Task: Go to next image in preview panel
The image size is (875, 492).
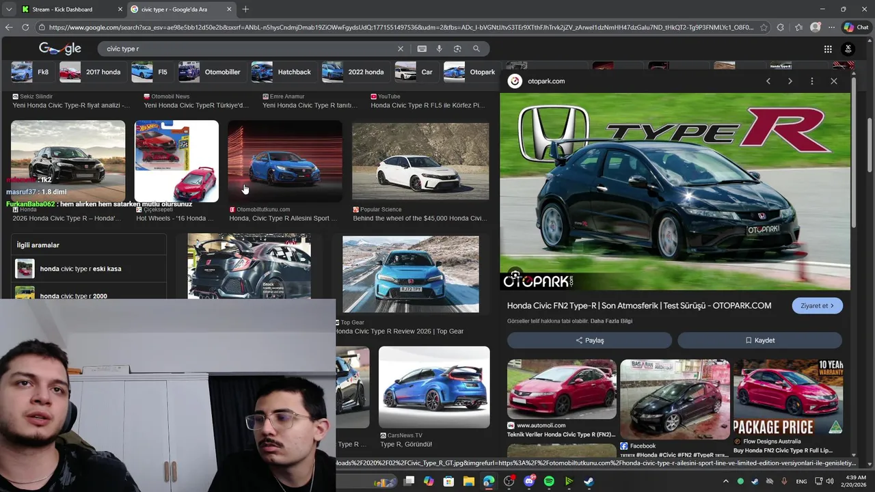Action: 790,81
